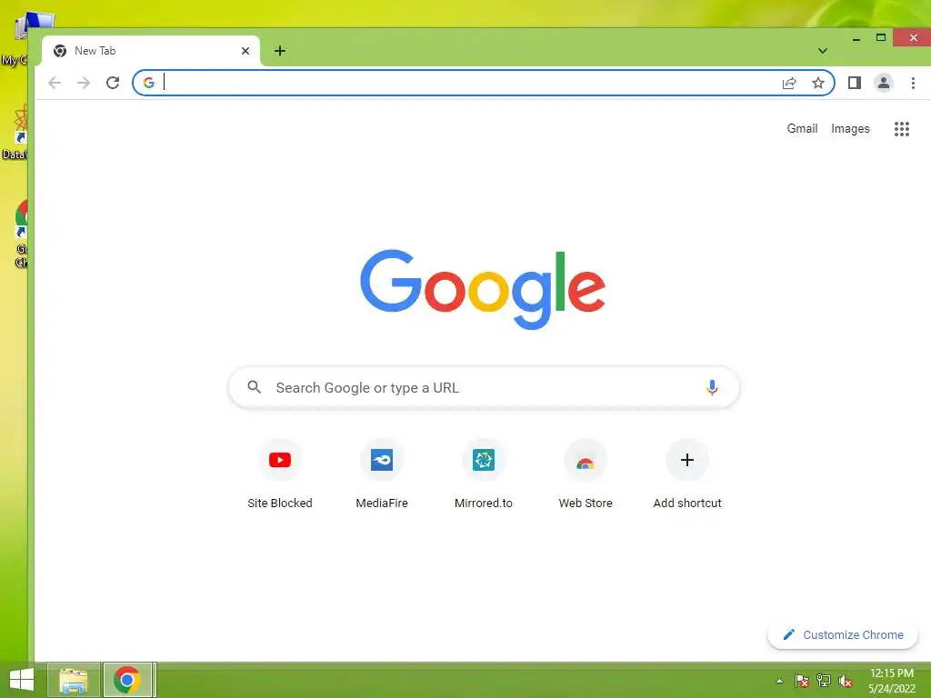The image size is (931, 698).
Task: Open the Mirrored.to shortcut
Action: [484, 474]
